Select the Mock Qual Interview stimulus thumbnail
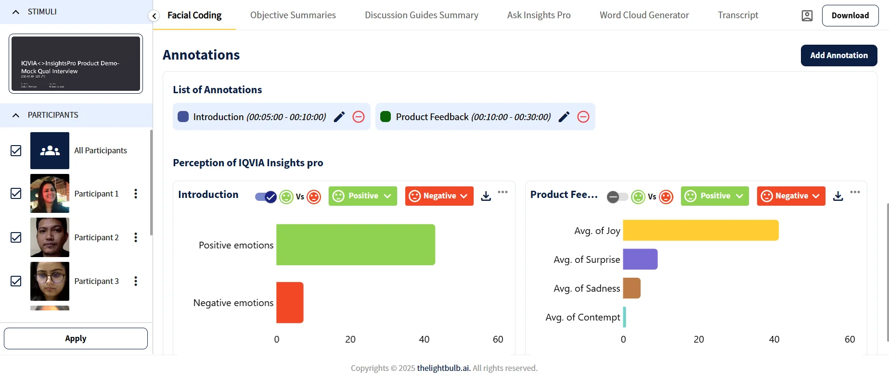The width and height of the screenshot is (889, 382). (76, 64)
